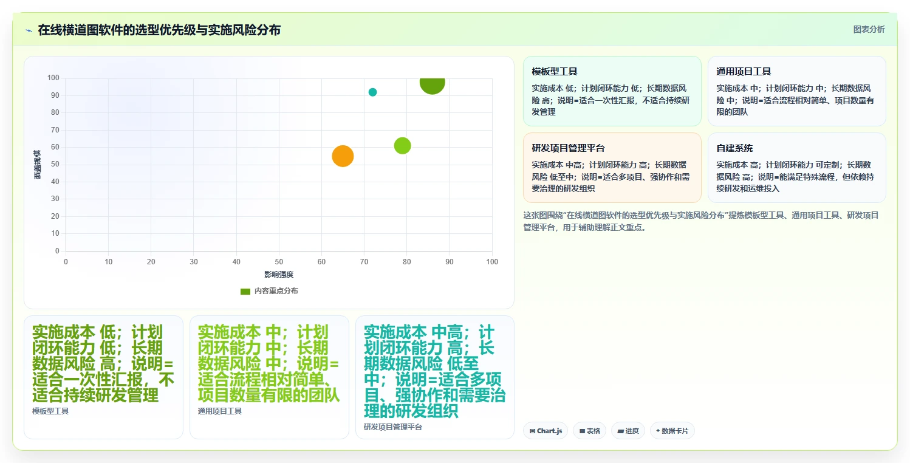Select the light green 通用项目工具 summary card
This screenshot has height=463, width=910.
269,377
